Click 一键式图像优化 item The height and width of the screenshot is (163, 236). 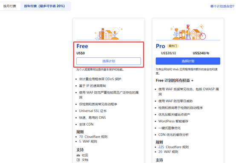(x=170, y=128)
